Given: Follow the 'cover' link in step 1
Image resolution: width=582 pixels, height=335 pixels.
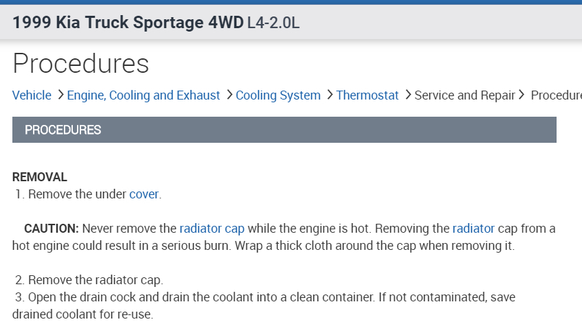Looking at the screenshot, I should 144,194.
